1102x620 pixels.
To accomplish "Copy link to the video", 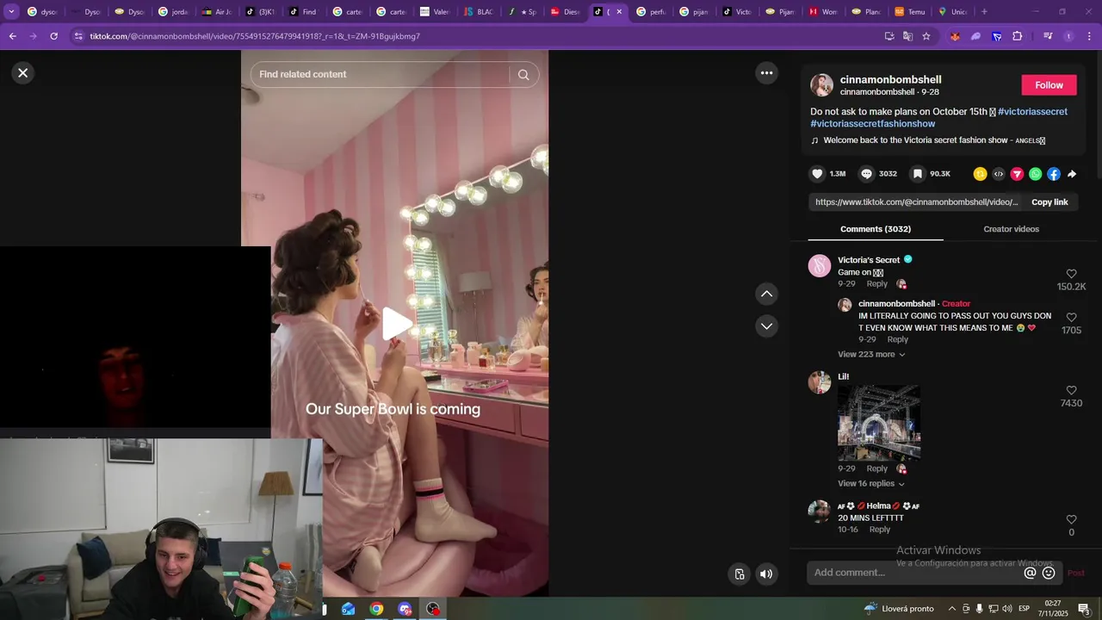I will (x=1049, y=202).
